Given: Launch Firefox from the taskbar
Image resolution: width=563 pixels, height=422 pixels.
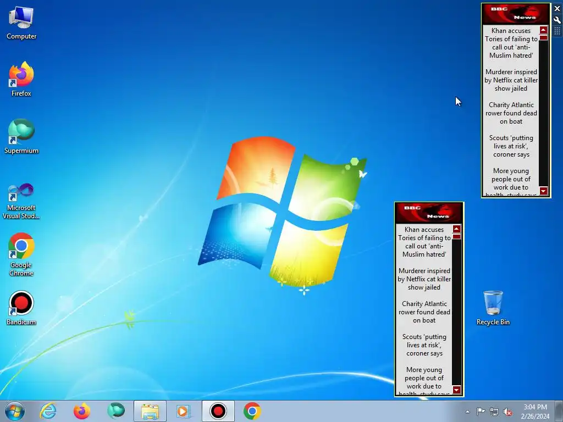Looking at the screenshot, I should 82,411.
